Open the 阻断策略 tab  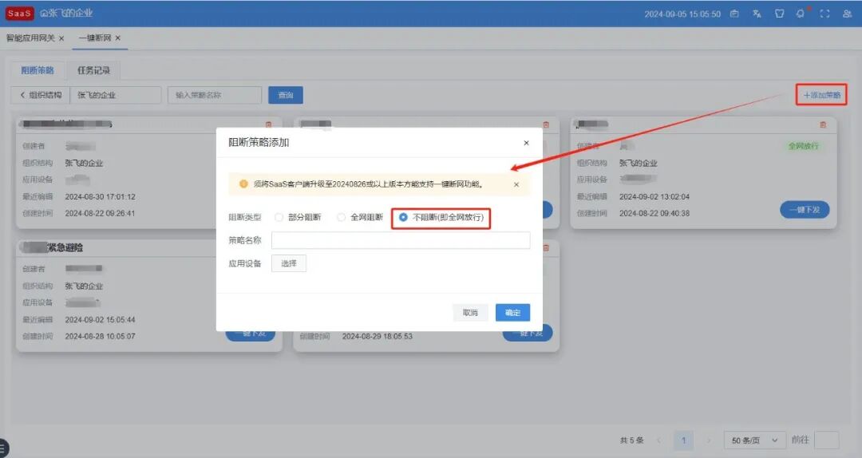38,70
